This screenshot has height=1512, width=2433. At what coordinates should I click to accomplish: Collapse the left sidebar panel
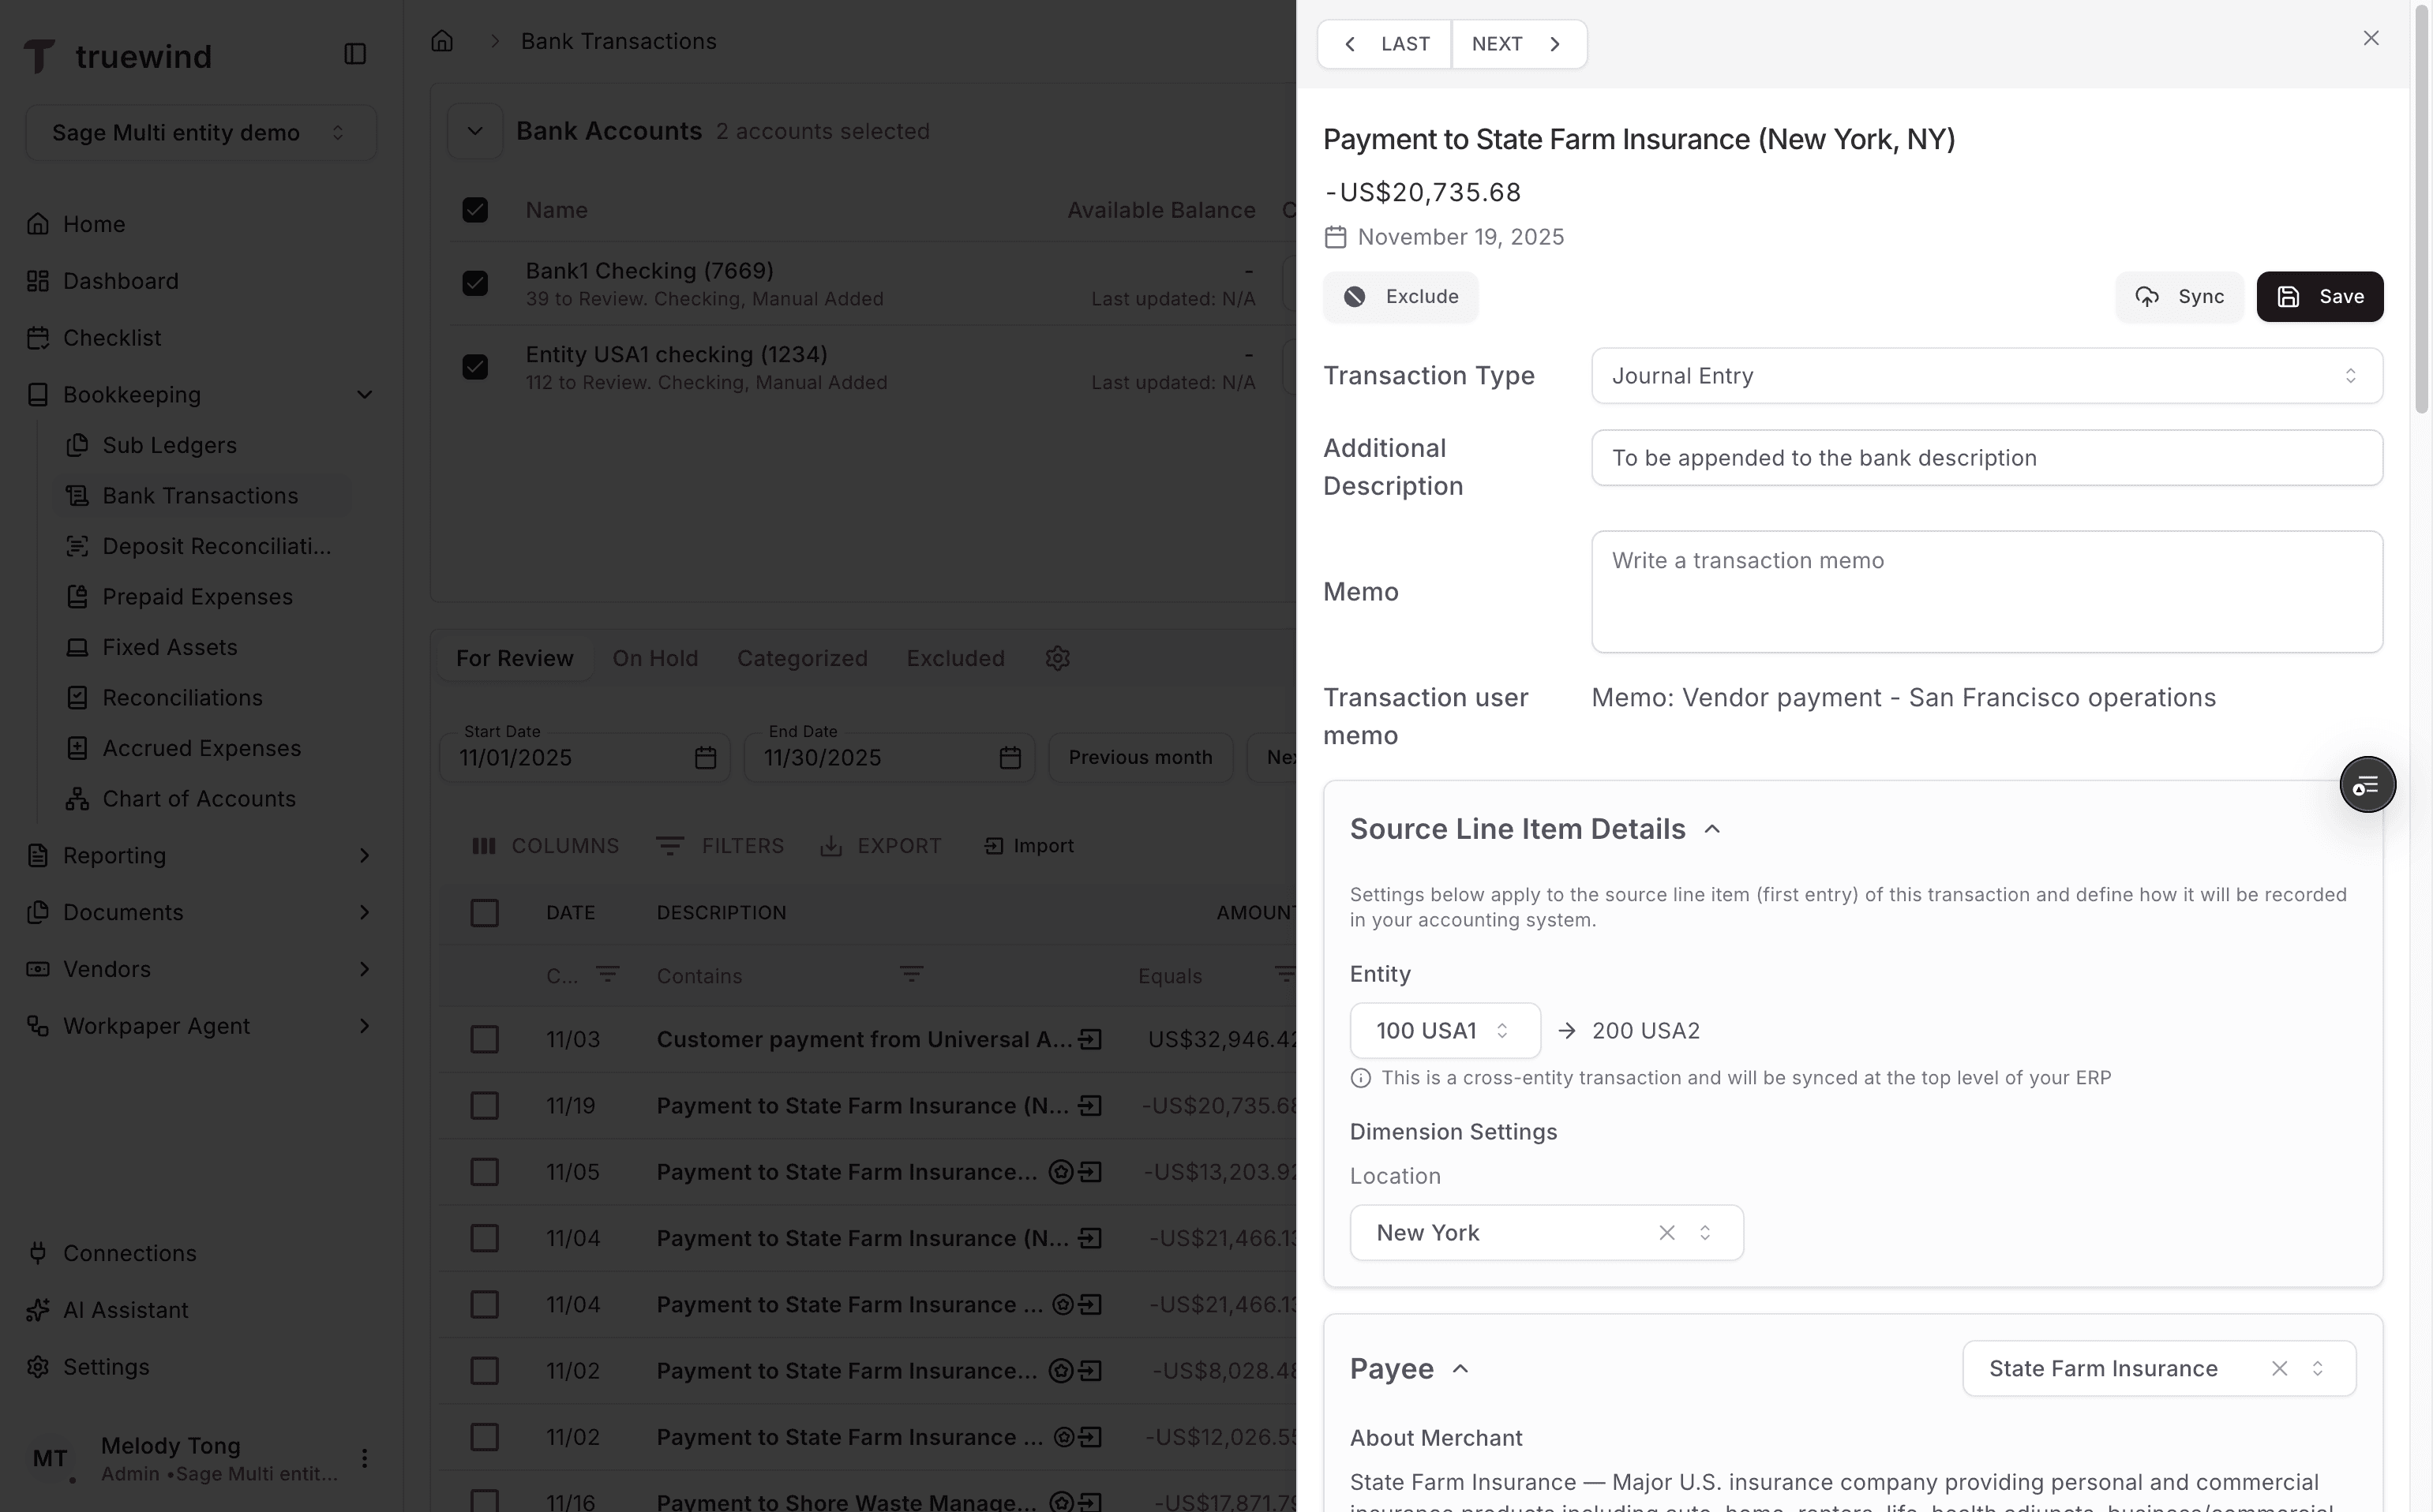[x=355, y=53]
